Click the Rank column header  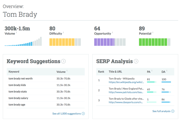(x=101, y=72)
